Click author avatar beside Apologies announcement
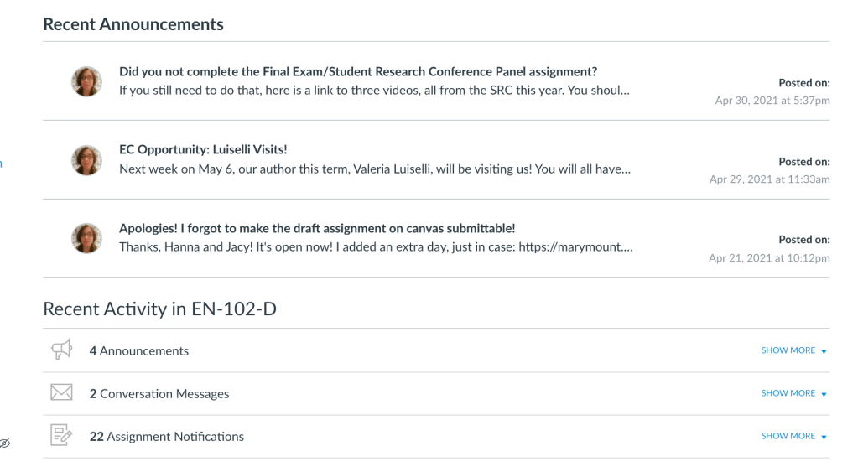858x472 pixels. click(86, 238)
